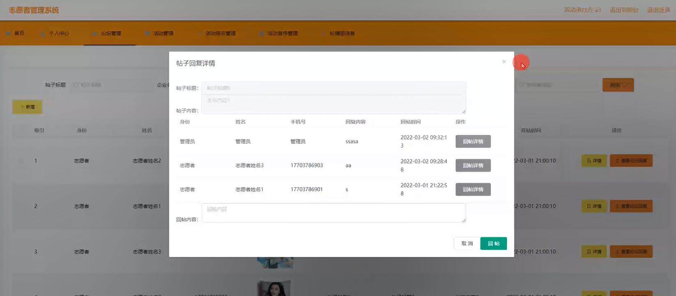The width and height of the screenshot is (676, 296).
Task: Click 查看论坛回复 button for row 3
Action: coord(631,251)
